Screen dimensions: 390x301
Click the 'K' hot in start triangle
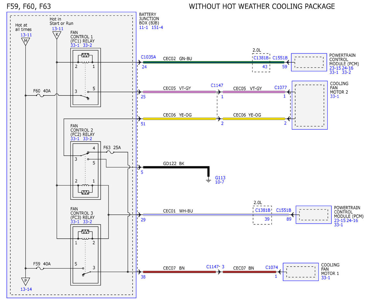[57, 35]
